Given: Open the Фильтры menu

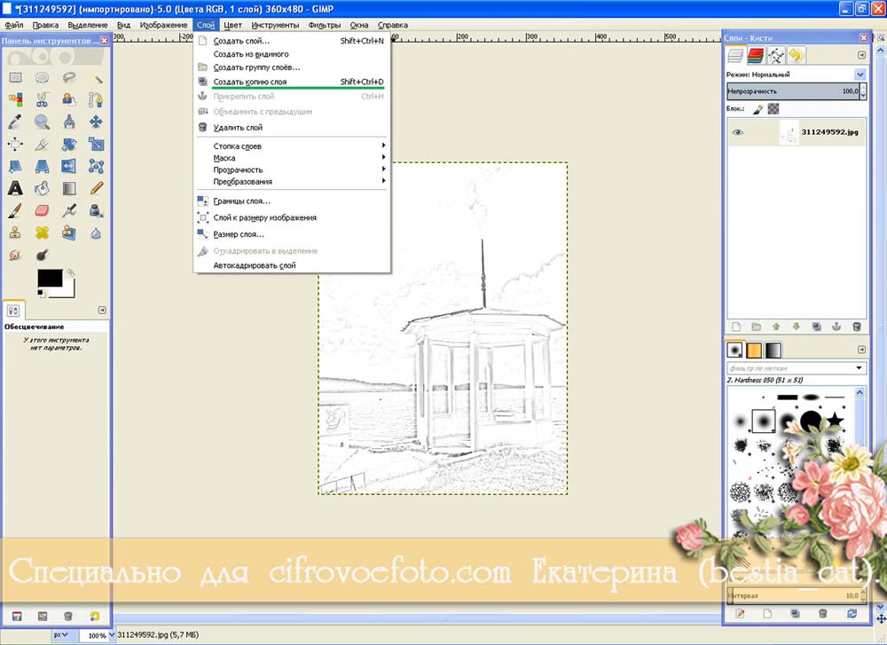Looking at the screenshot, I should [x=323, y=25].
